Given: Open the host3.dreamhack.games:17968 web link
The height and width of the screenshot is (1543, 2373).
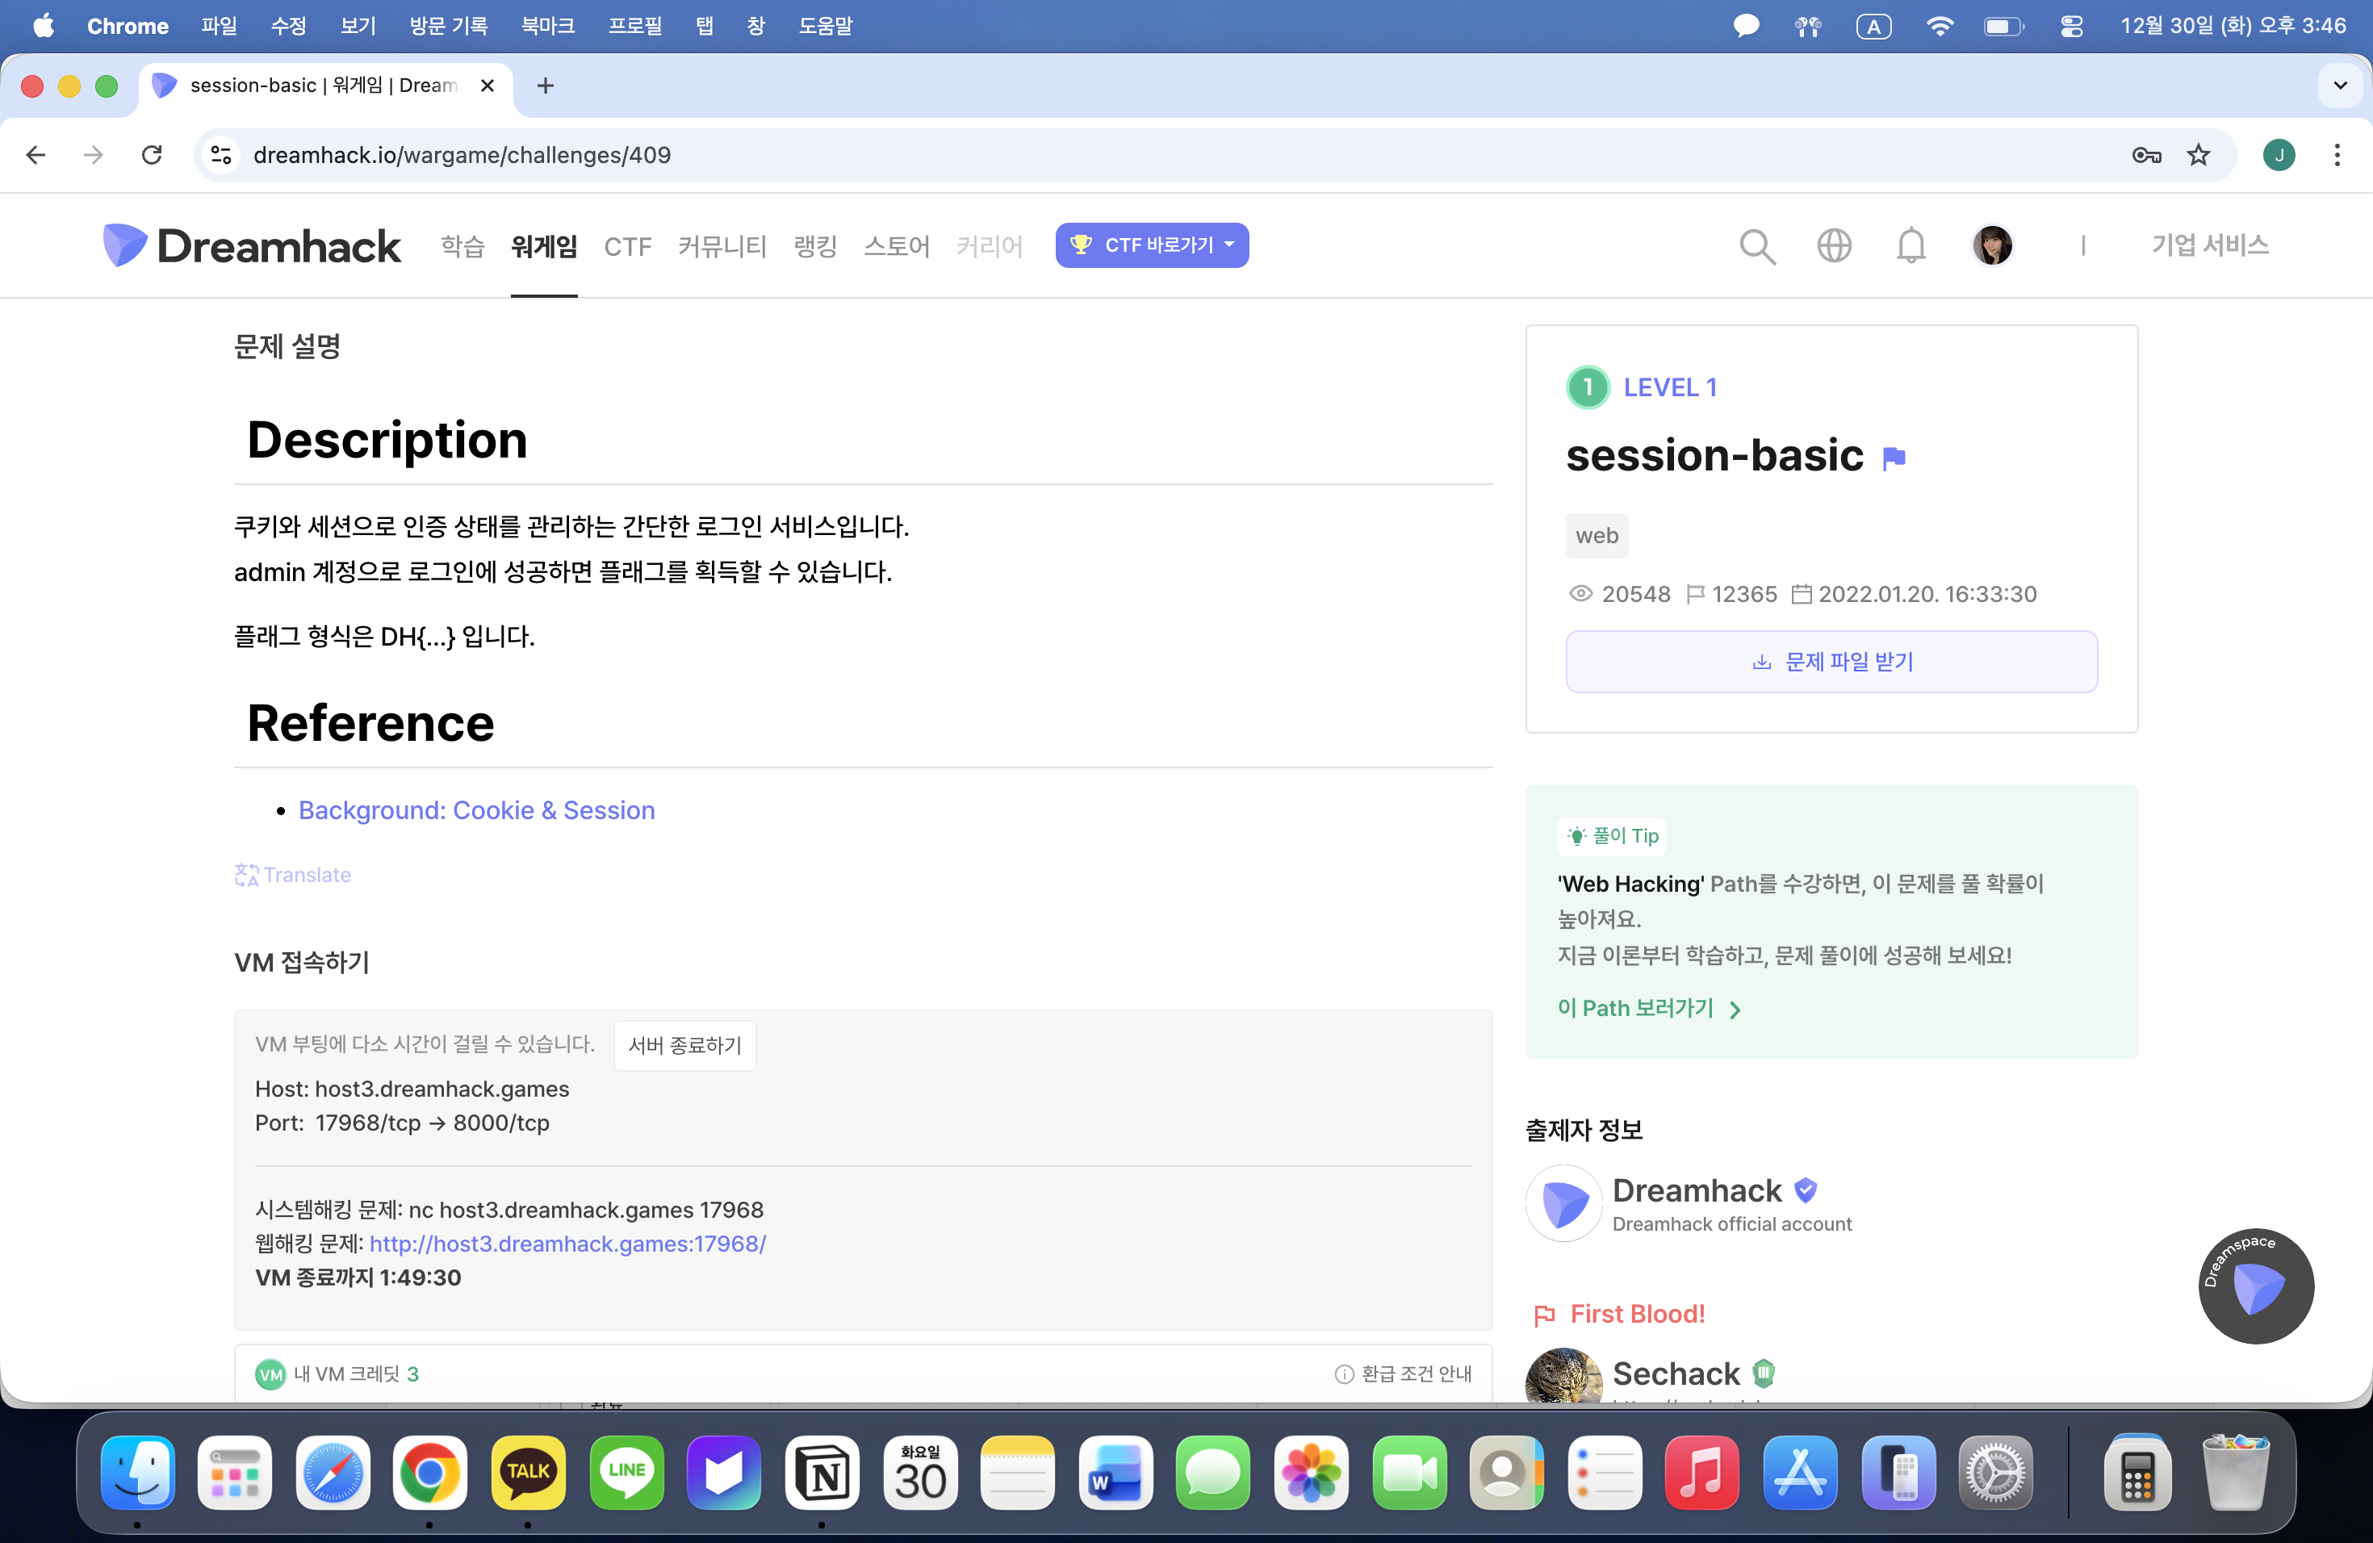Looking at the screenshot, I should point(567,1243).
